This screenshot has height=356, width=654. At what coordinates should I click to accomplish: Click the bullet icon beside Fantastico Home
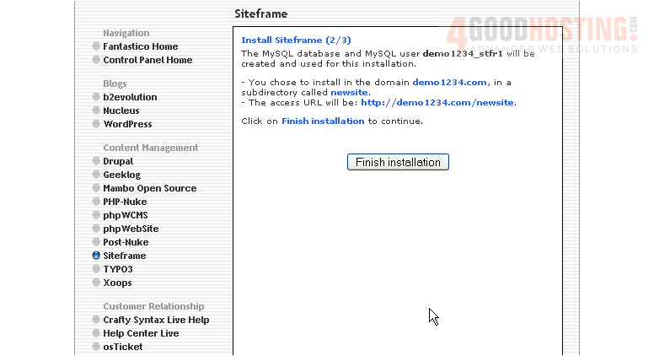(x=96, y=46)
